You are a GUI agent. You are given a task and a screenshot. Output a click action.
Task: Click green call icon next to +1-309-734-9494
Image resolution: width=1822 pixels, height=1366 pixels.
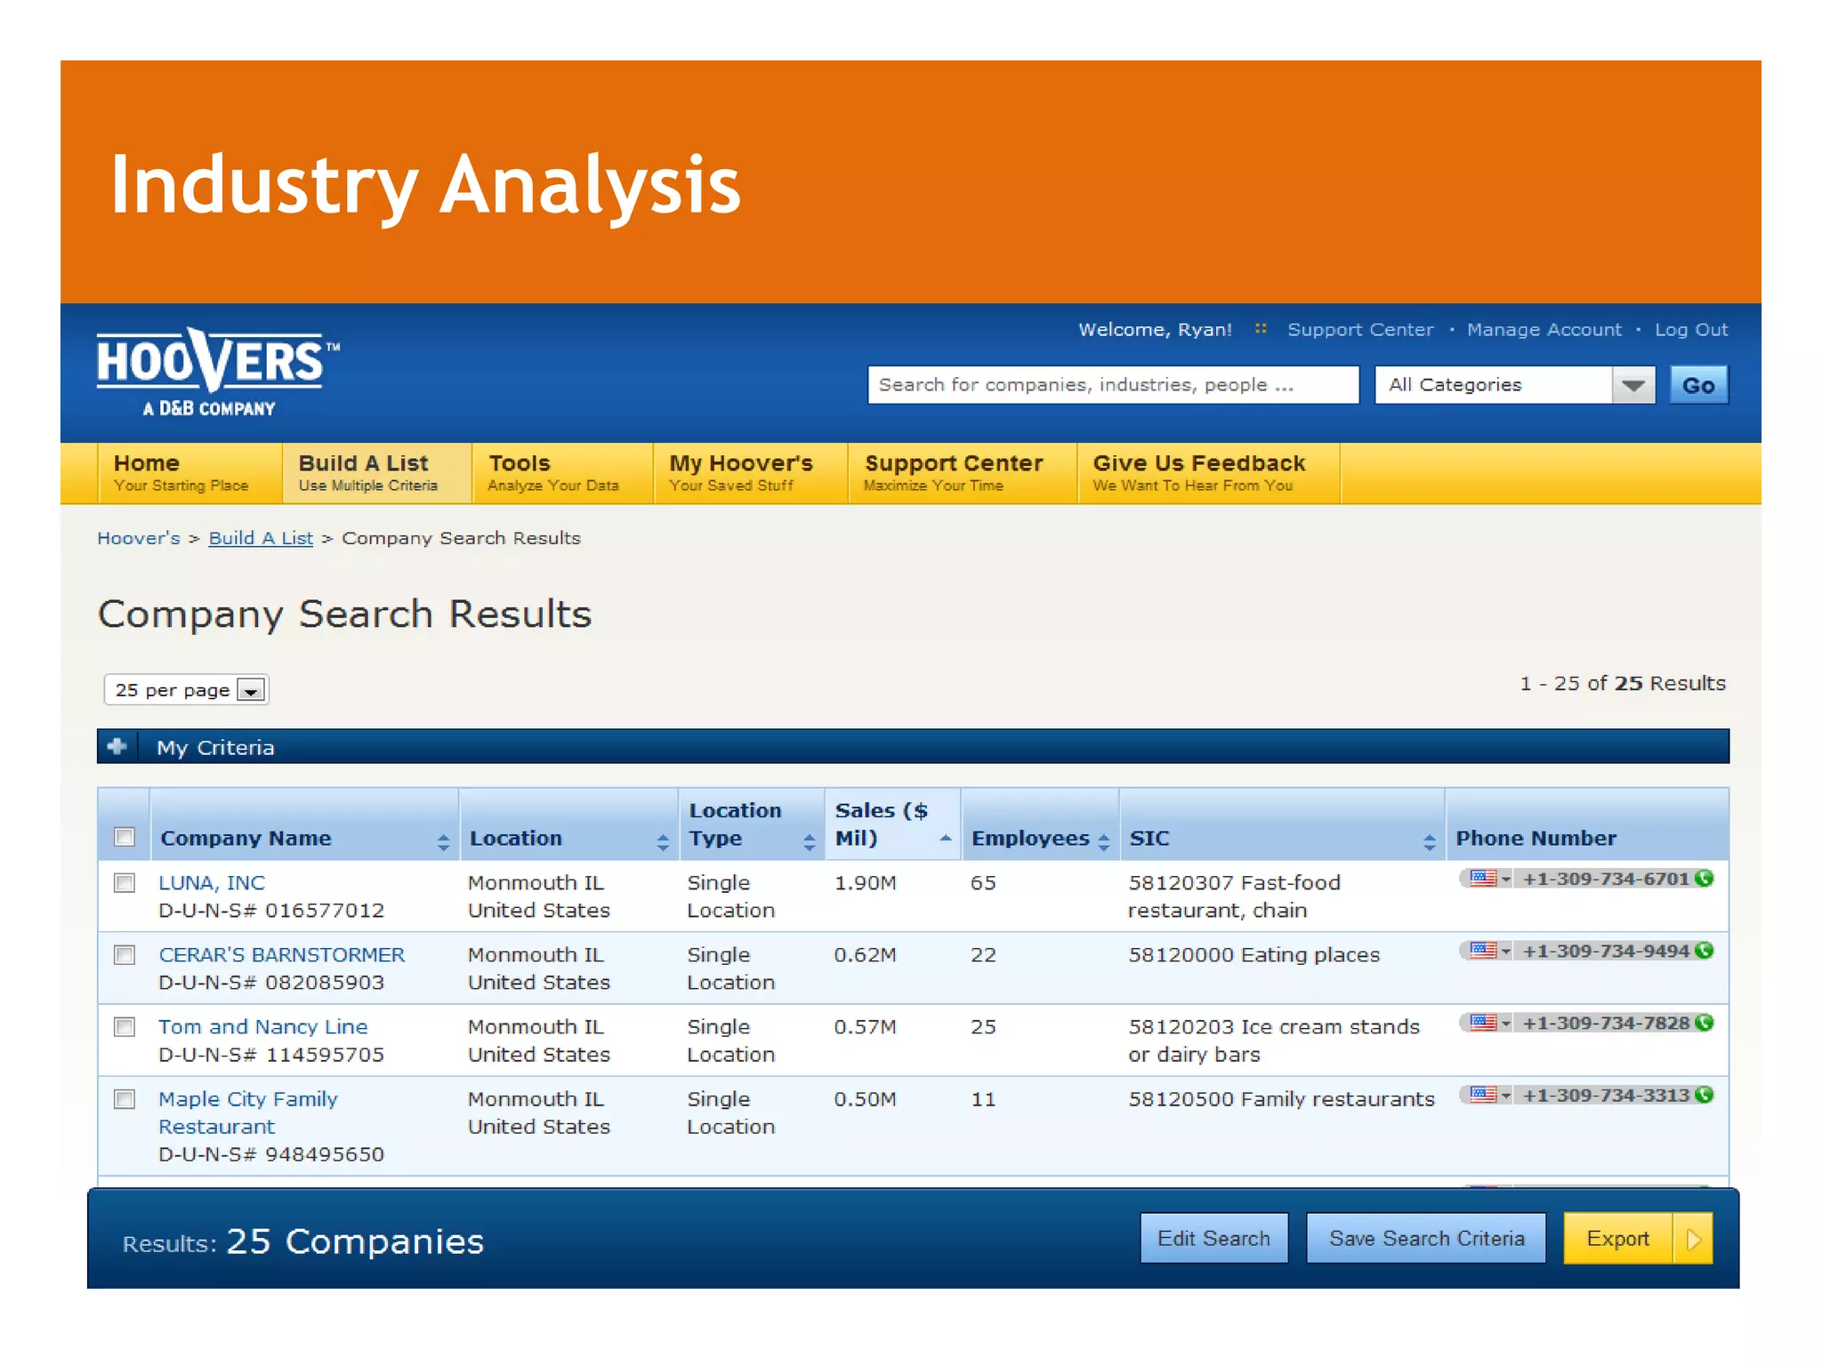point(1705,951)
